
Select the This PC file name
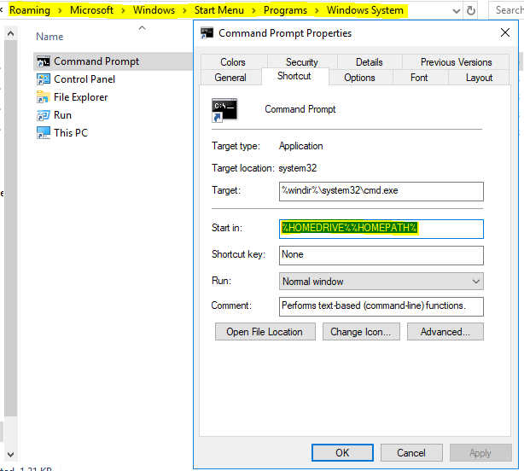[71, 133]
